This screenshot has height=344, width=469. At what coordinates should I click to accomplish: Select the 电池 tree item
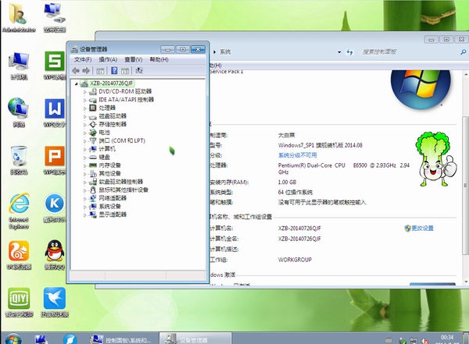[x=105, y=133]
